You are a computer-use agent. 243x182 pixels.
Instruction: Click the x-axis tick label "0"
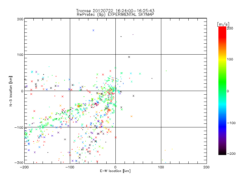(x=115, y=167)
